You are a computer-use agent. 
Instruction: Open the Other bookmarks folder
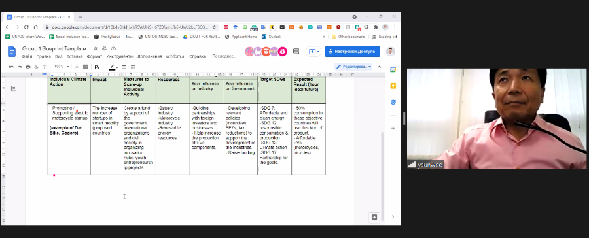point(348,37)
